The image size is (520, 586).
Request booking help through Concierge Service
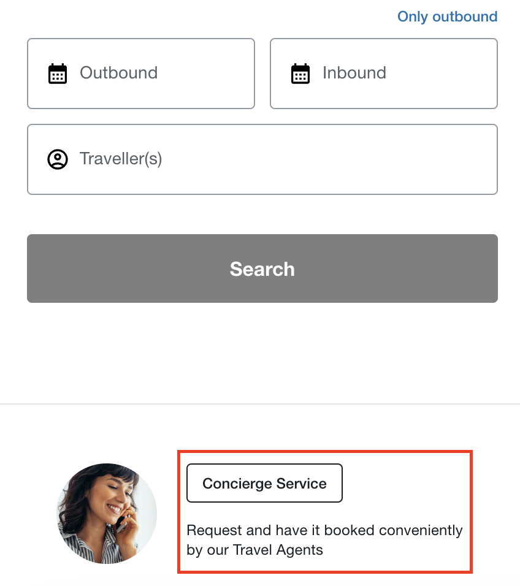point(264,483)
